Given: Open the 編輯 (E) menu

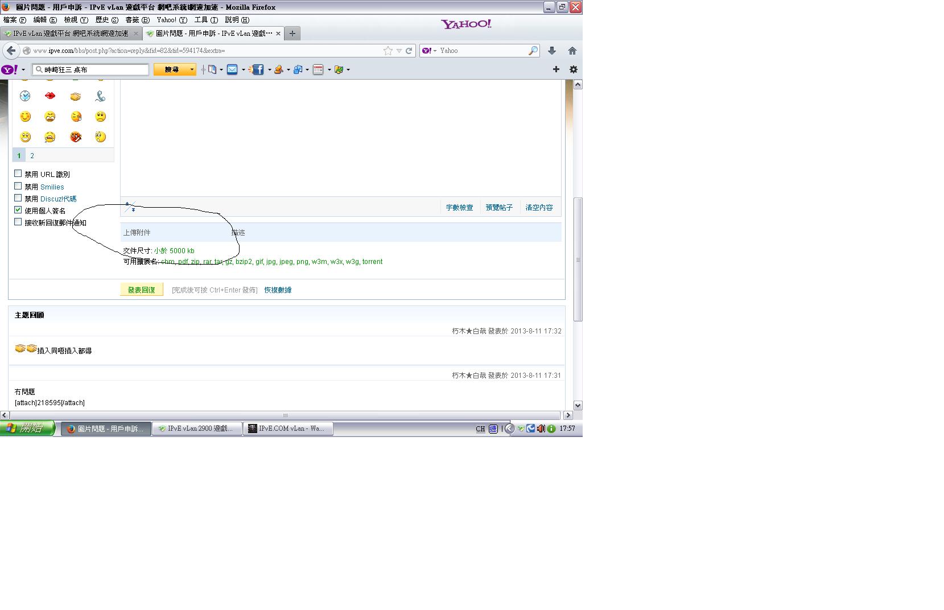Looking at the screenshot, I should coord(45,20).
